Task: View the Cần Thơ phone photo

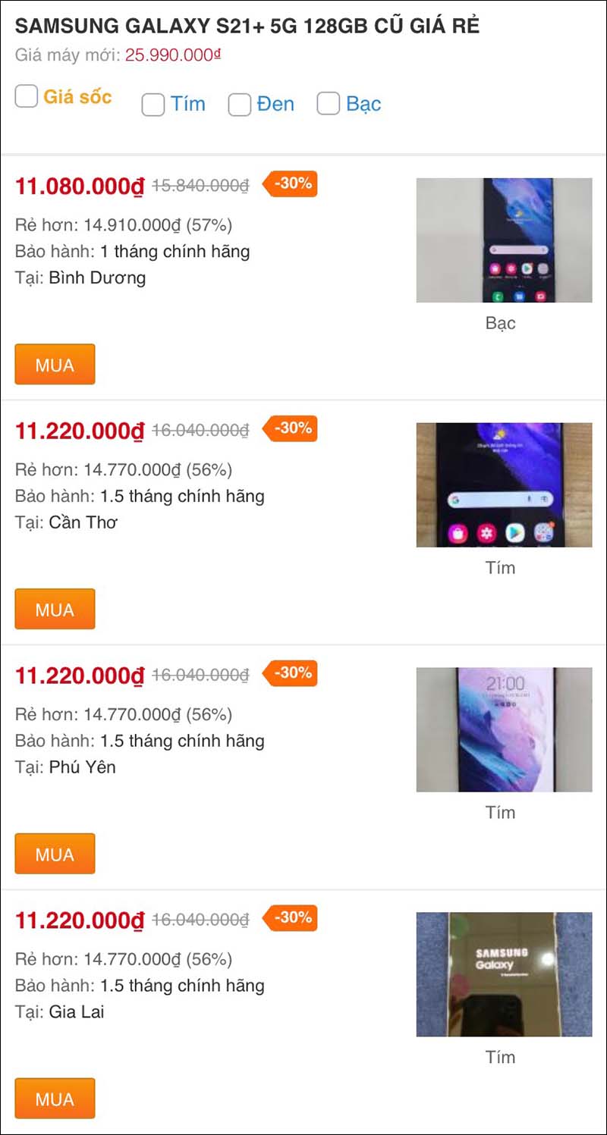Action: click(x=504, y=485)
